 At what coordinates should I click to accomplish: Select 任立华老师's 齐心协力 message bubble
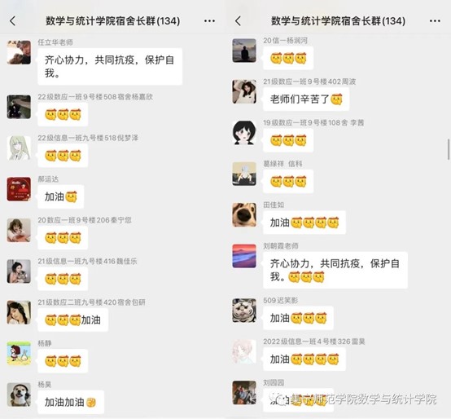click(x=110, y=67)
